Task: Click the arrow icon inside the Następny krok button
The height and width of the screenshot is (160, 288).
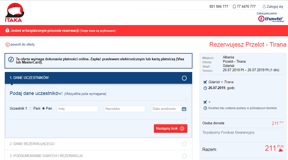Action: point(182,129)
